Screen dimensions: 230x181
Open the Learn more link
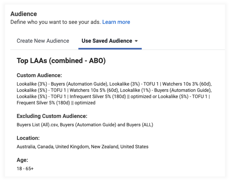116,22
